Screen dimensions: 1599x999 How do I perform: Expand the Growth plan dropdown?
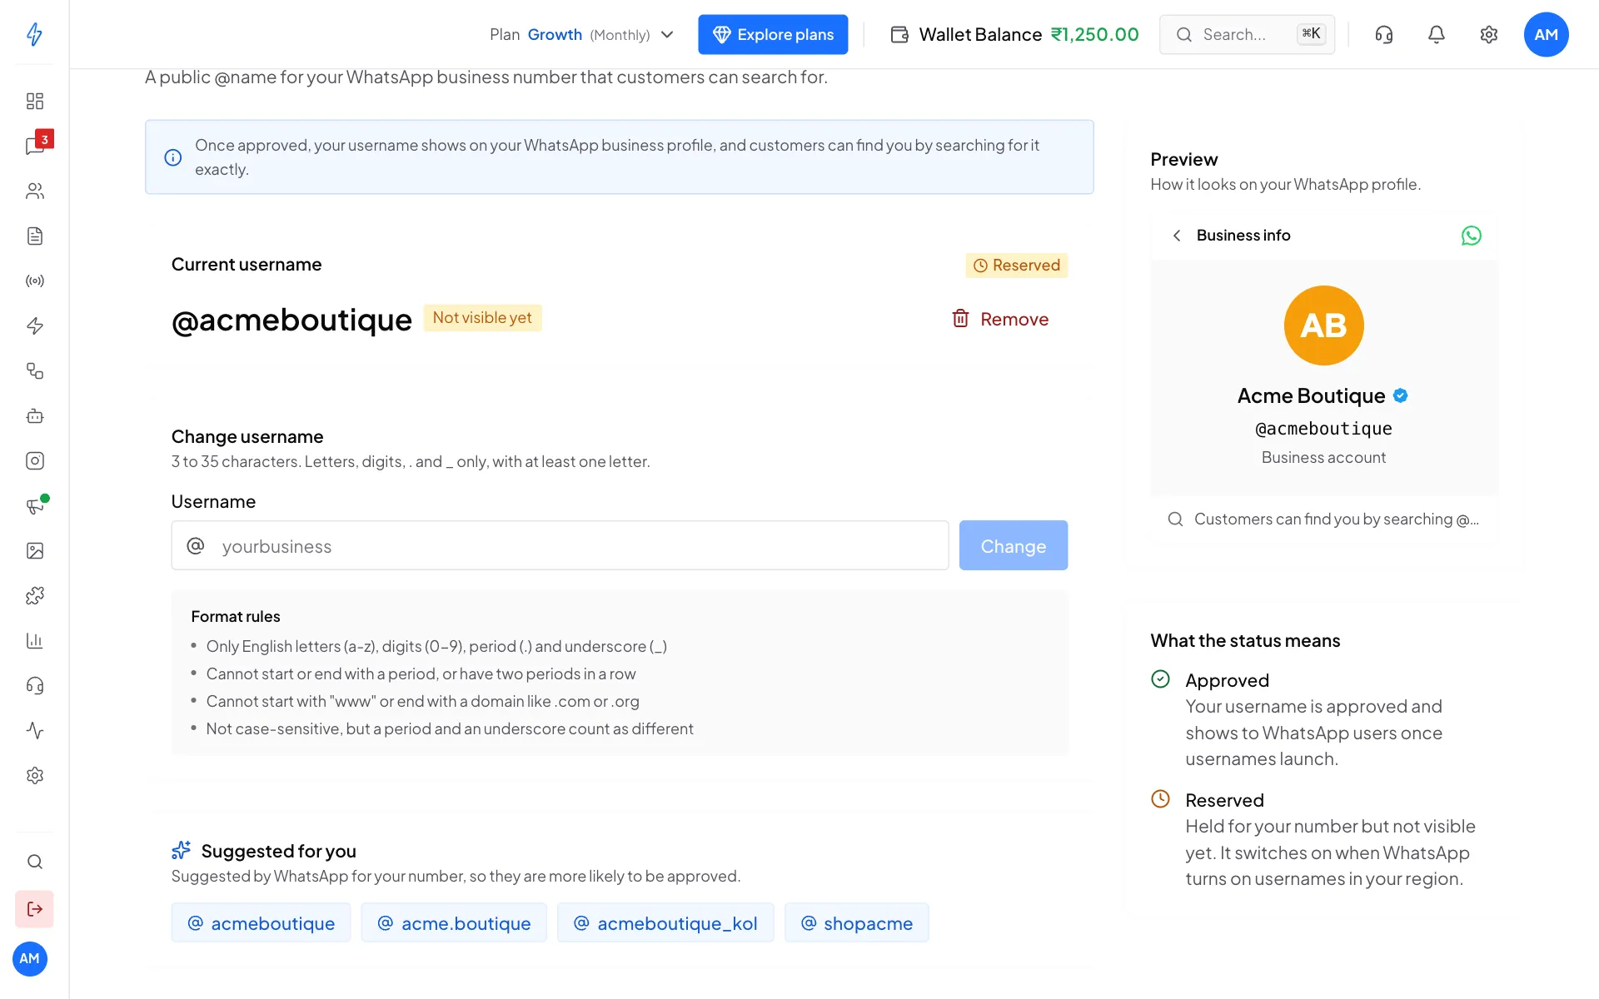[581, 34]
